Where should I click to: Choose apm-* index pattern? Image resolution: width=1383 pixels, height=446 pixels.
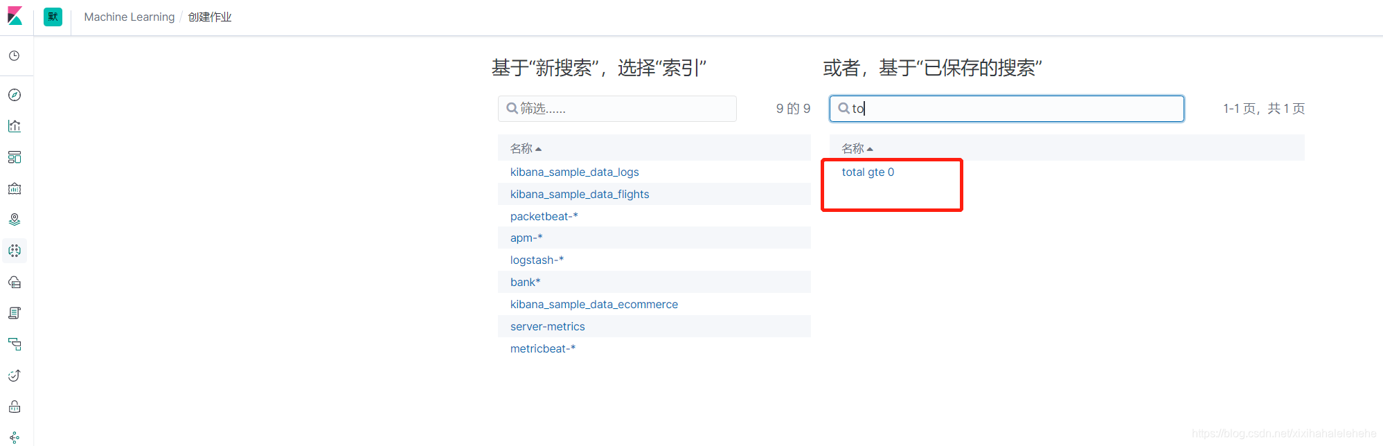click(x=526, y=238)
